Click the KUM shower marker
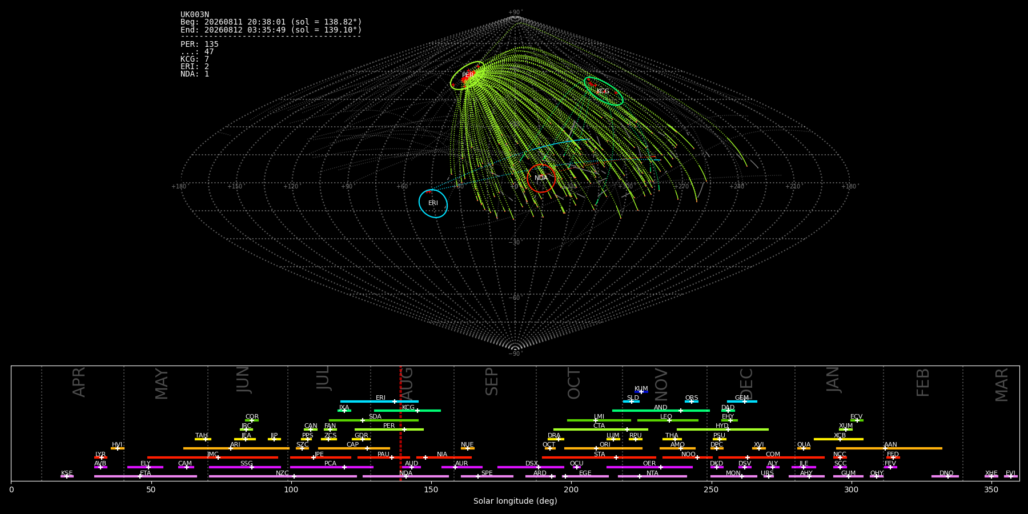Viewport: 1028px width, 514px height. (641, 392)
